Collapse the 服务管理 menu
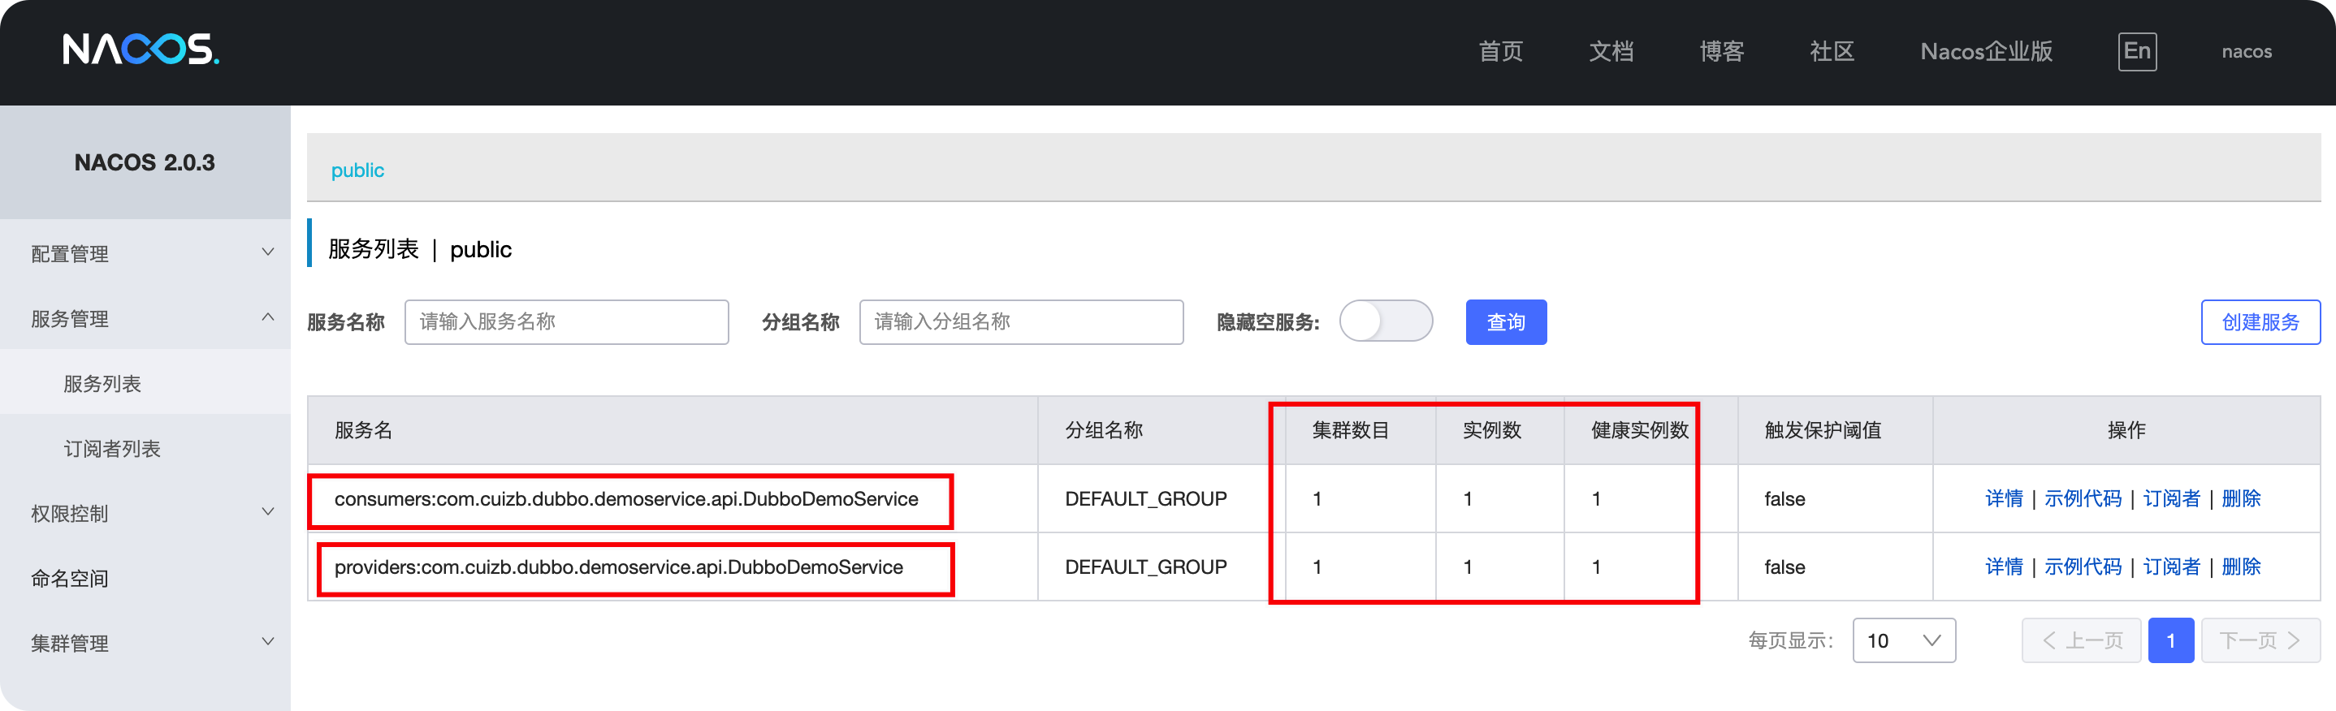Viewport: 2336px width, 711px height. click(x=145, y=319)
